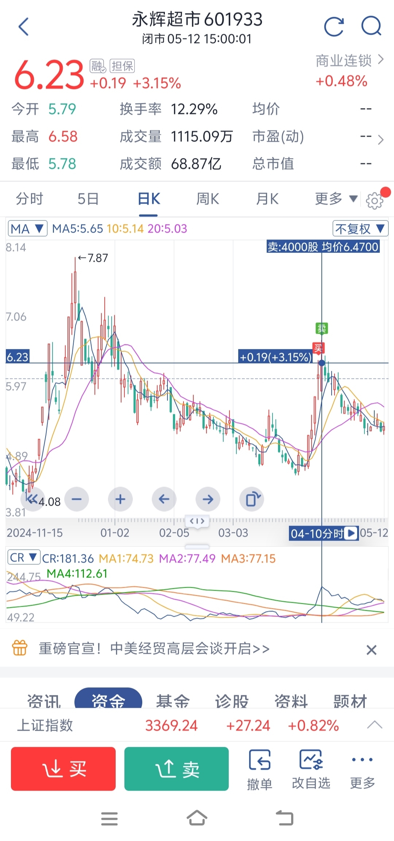This screenshot has height=841, width=394.
Task: Open 更多 three-dots menu at bottom
Action: point(362,770)
